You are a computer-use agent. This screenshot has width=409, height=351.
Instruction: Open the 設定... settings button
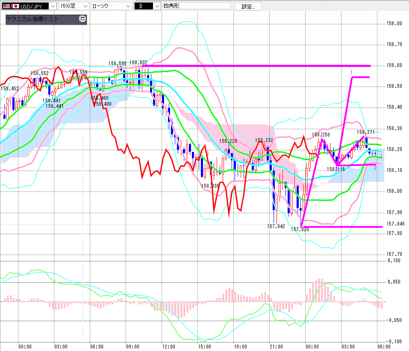[248, 6]
